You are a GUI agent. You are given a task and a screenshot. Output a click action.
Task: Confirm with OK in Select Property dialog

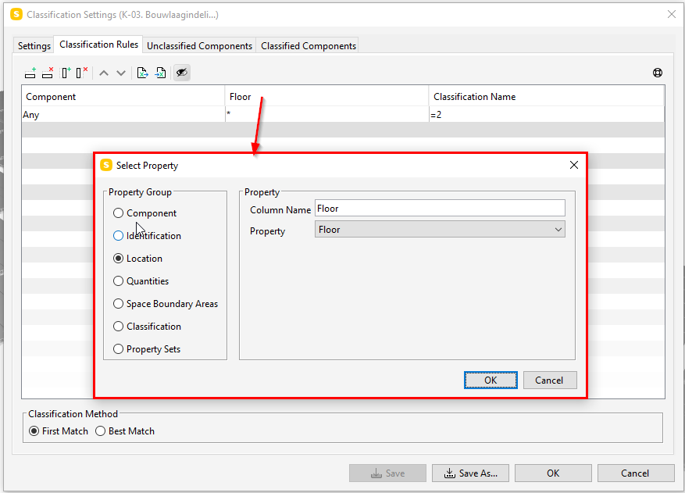pos(491,380)
